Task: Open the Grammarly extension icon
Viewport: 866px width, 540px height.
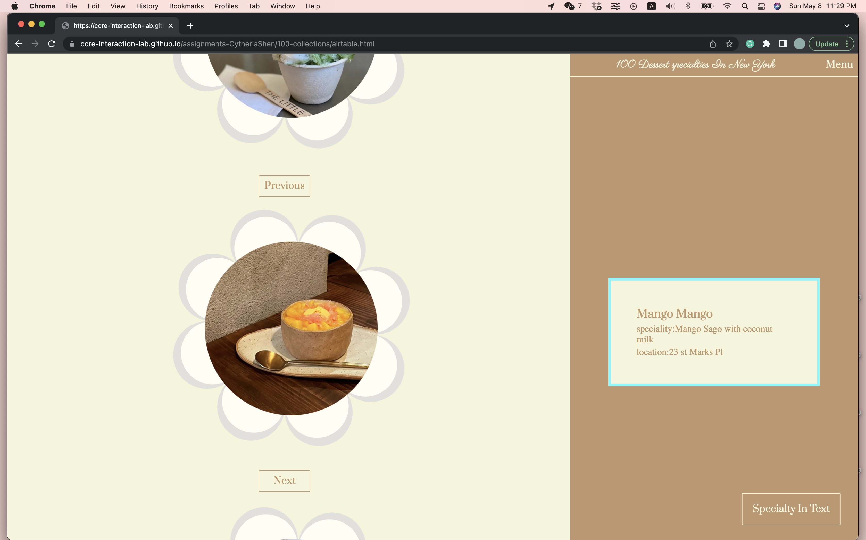Action: tap(750, 44)
